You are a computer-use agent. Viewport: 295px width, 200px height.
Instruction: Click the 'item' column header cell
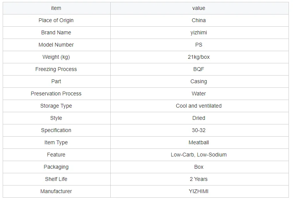click(56, 8)
